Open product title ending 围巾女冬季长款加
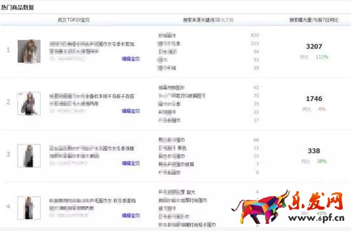 point(92,44)
